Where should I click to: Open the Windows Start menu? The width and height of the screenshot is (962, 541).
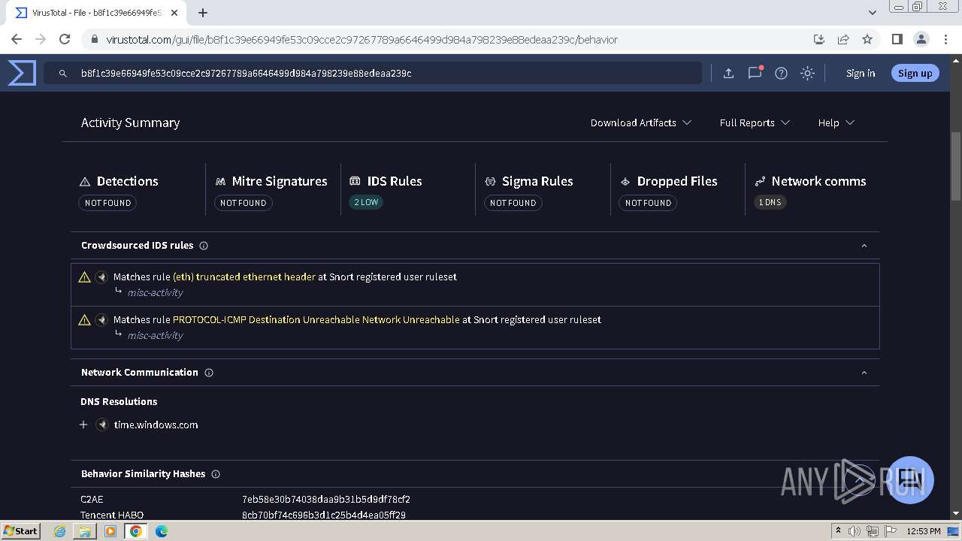(21, 530)
